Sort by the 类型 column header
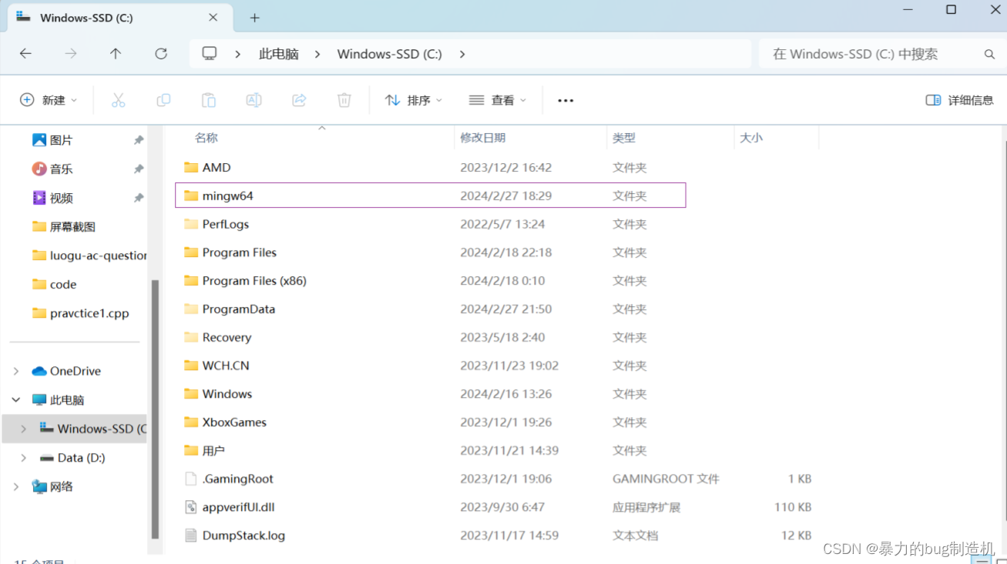 624,138
